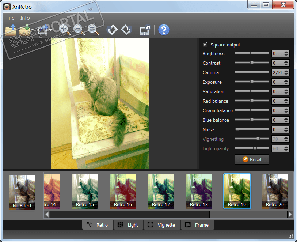Choose the Retro 18 thumbnail

pos(199,191)
